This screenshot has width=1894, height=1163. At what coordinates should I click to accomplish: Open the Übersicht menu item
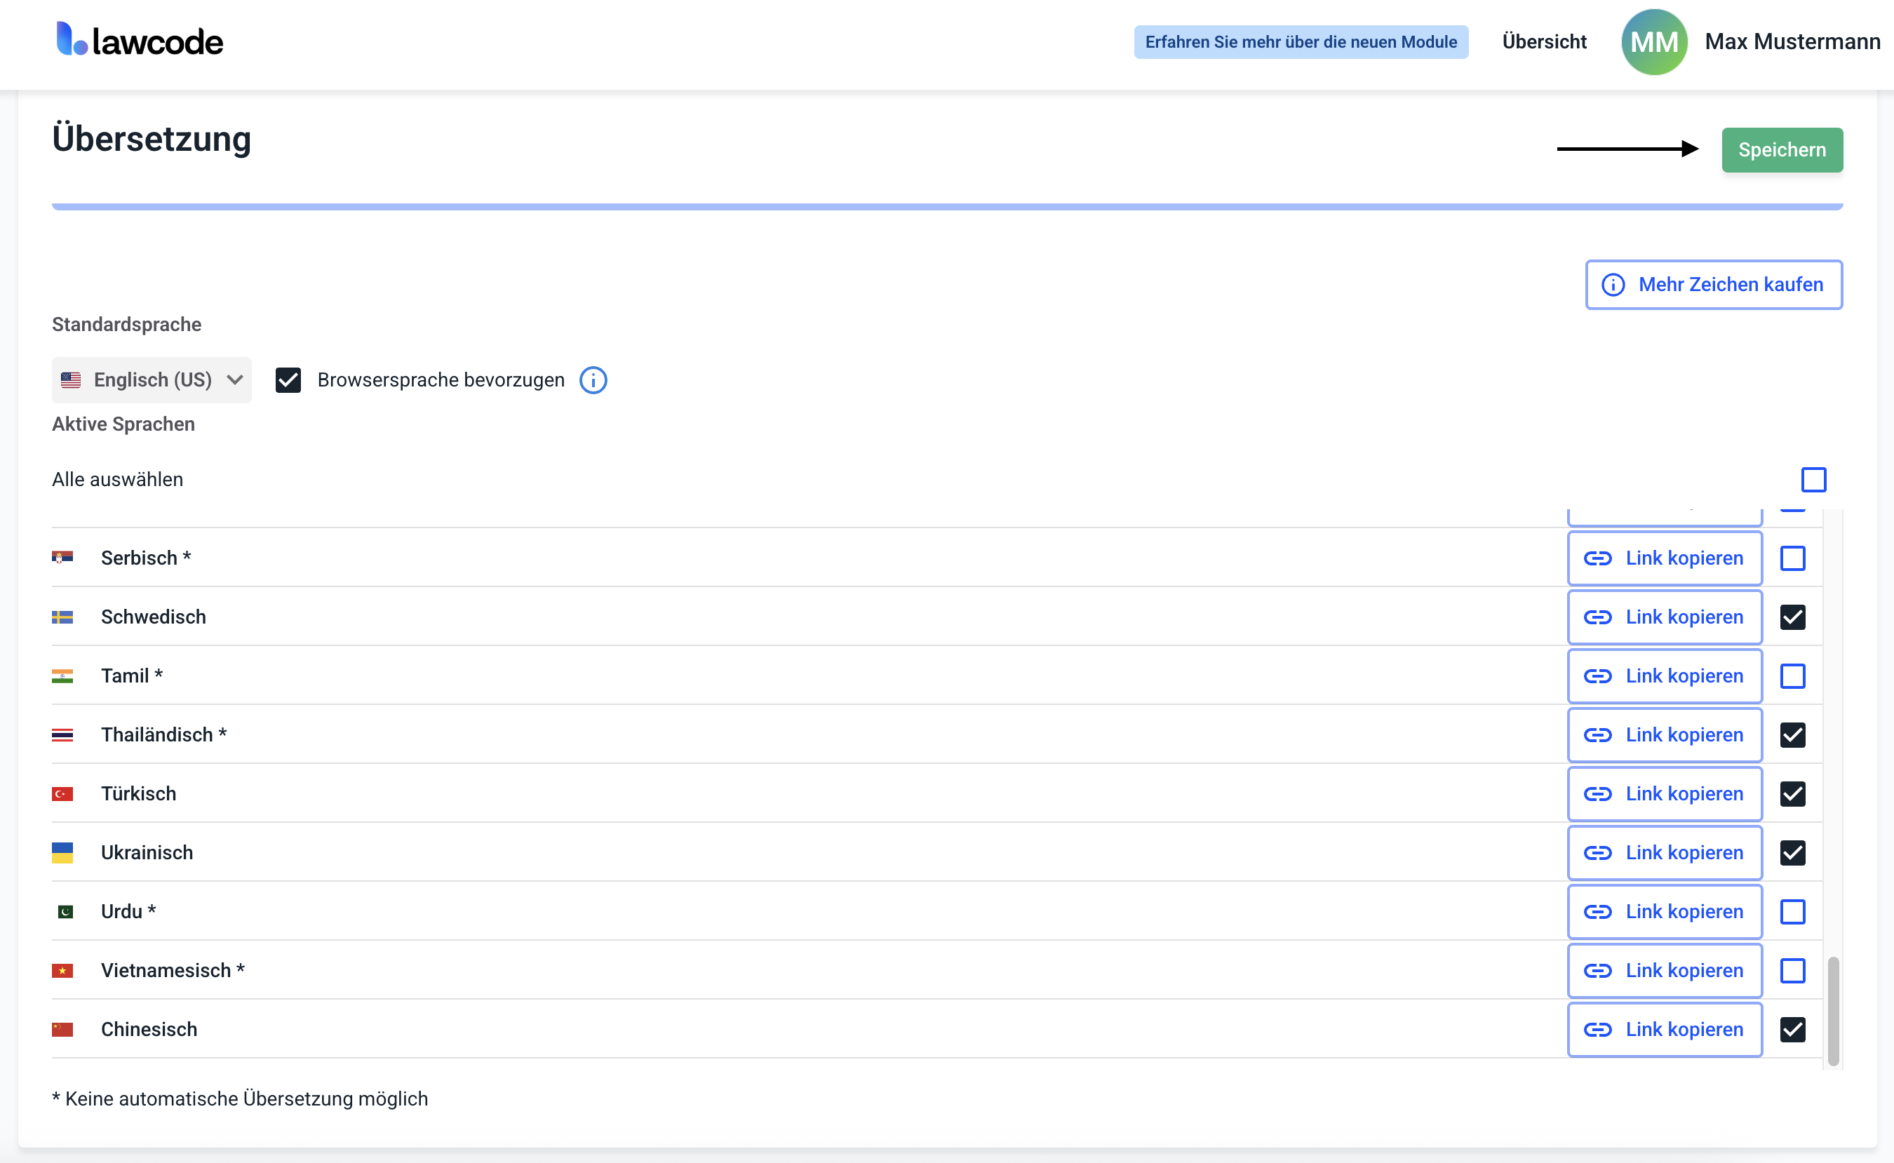(x=1543, y=41)
